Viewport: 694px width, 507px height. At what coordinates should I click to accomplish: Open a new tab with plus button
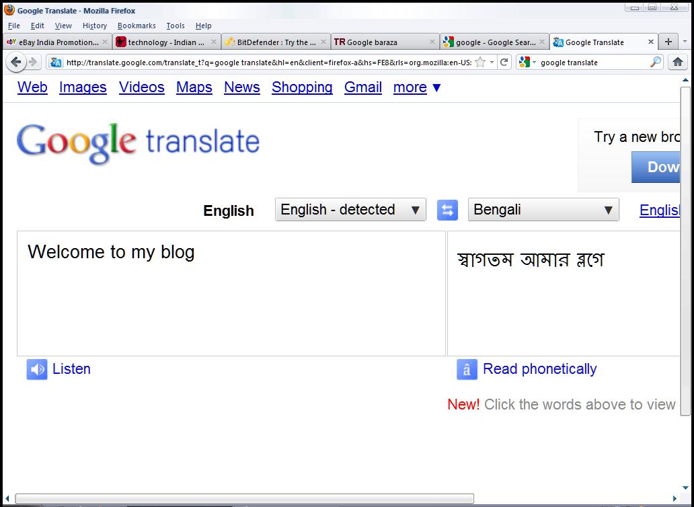pyautogui.click(x=668, y=42)
